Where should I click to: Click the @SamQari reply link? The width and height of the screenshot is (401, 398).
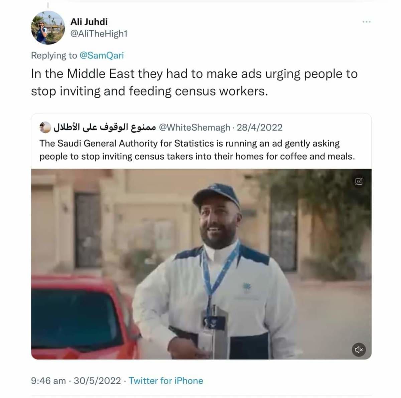(101, 55)
